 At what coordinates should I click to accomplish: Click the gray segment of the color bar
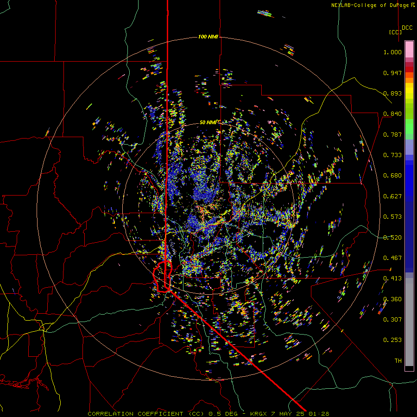tap(409, 322)
